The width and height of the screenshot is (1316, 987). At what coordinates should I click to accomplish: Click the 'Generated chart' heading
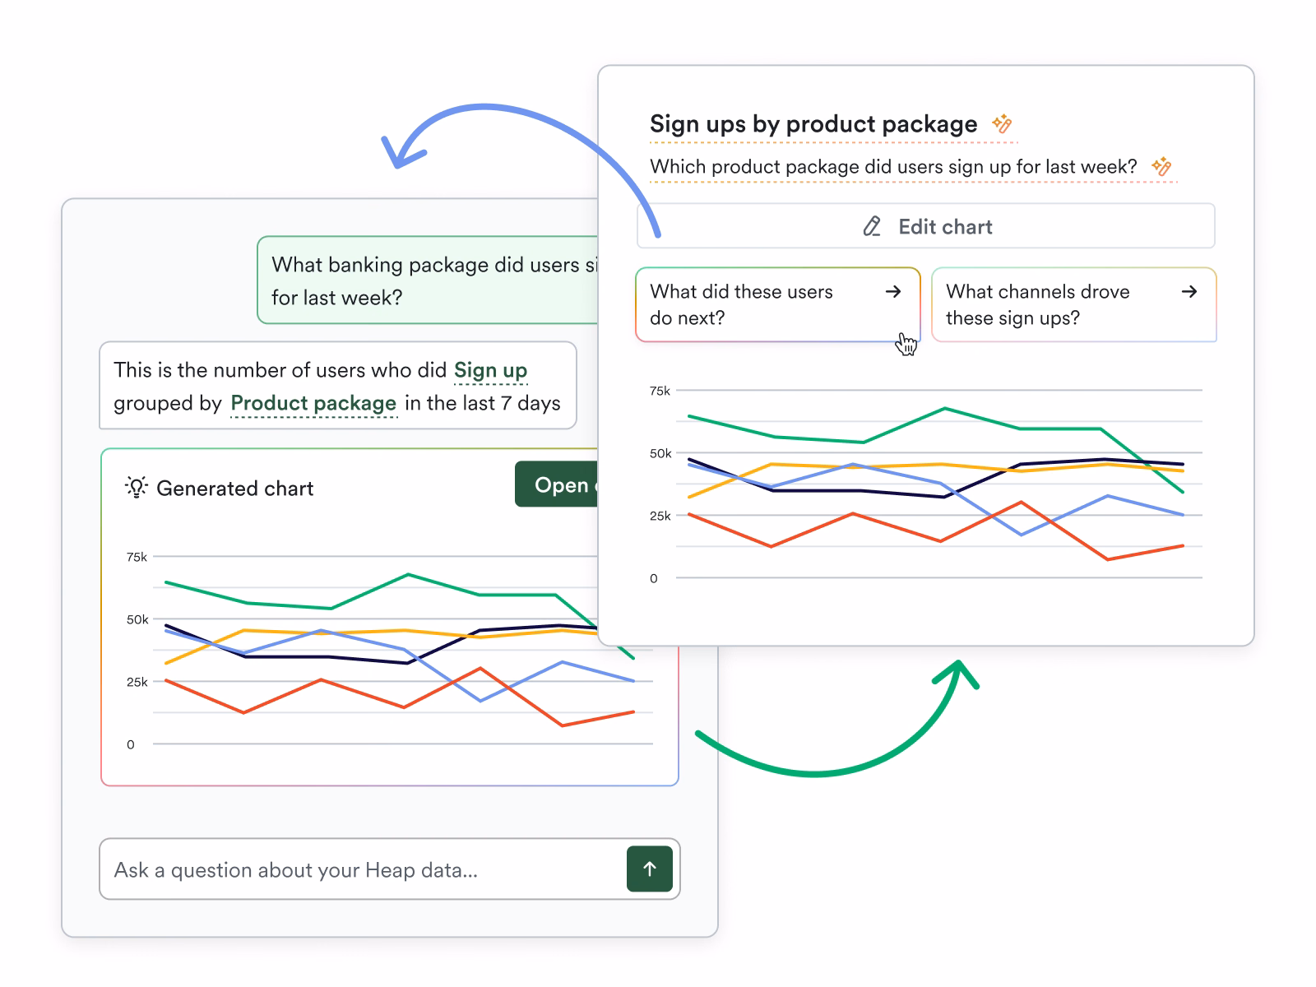pyautogui.click(x=234, y=489)
